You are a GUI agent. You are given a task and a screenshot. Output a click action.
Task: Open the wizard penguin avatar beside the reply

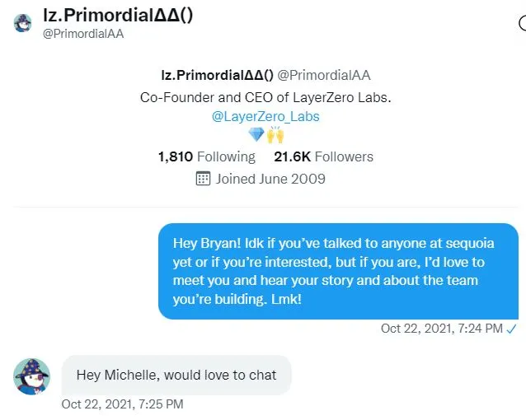tap(31, 376)
